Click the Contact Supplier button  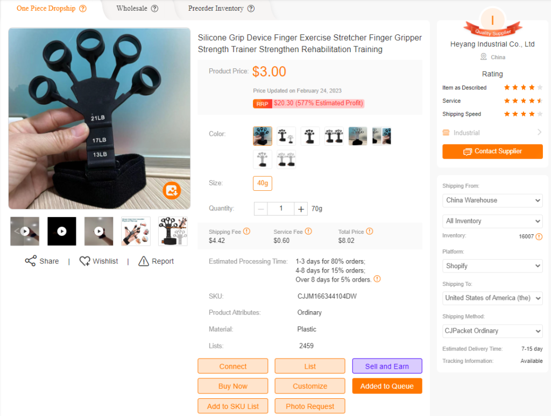[x=492, y=152]
